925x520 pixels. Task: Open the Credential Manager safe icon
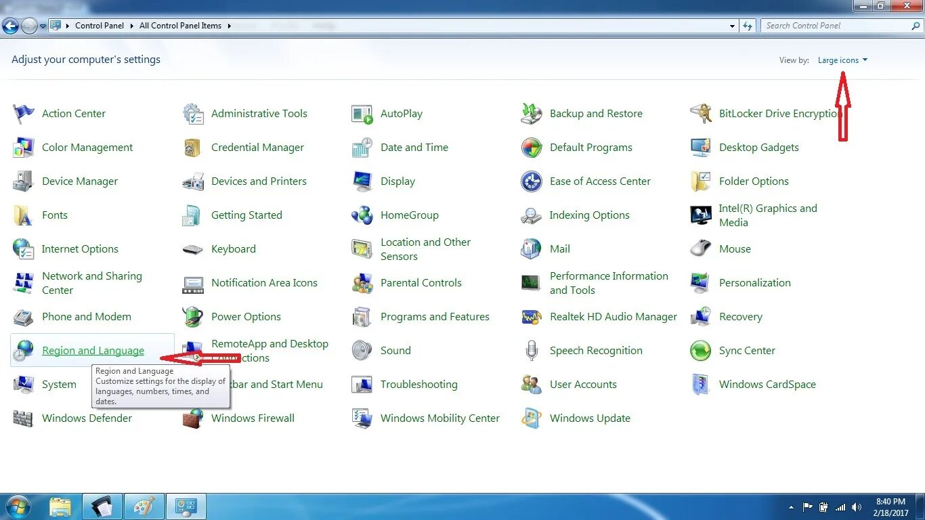coord(193,148)
